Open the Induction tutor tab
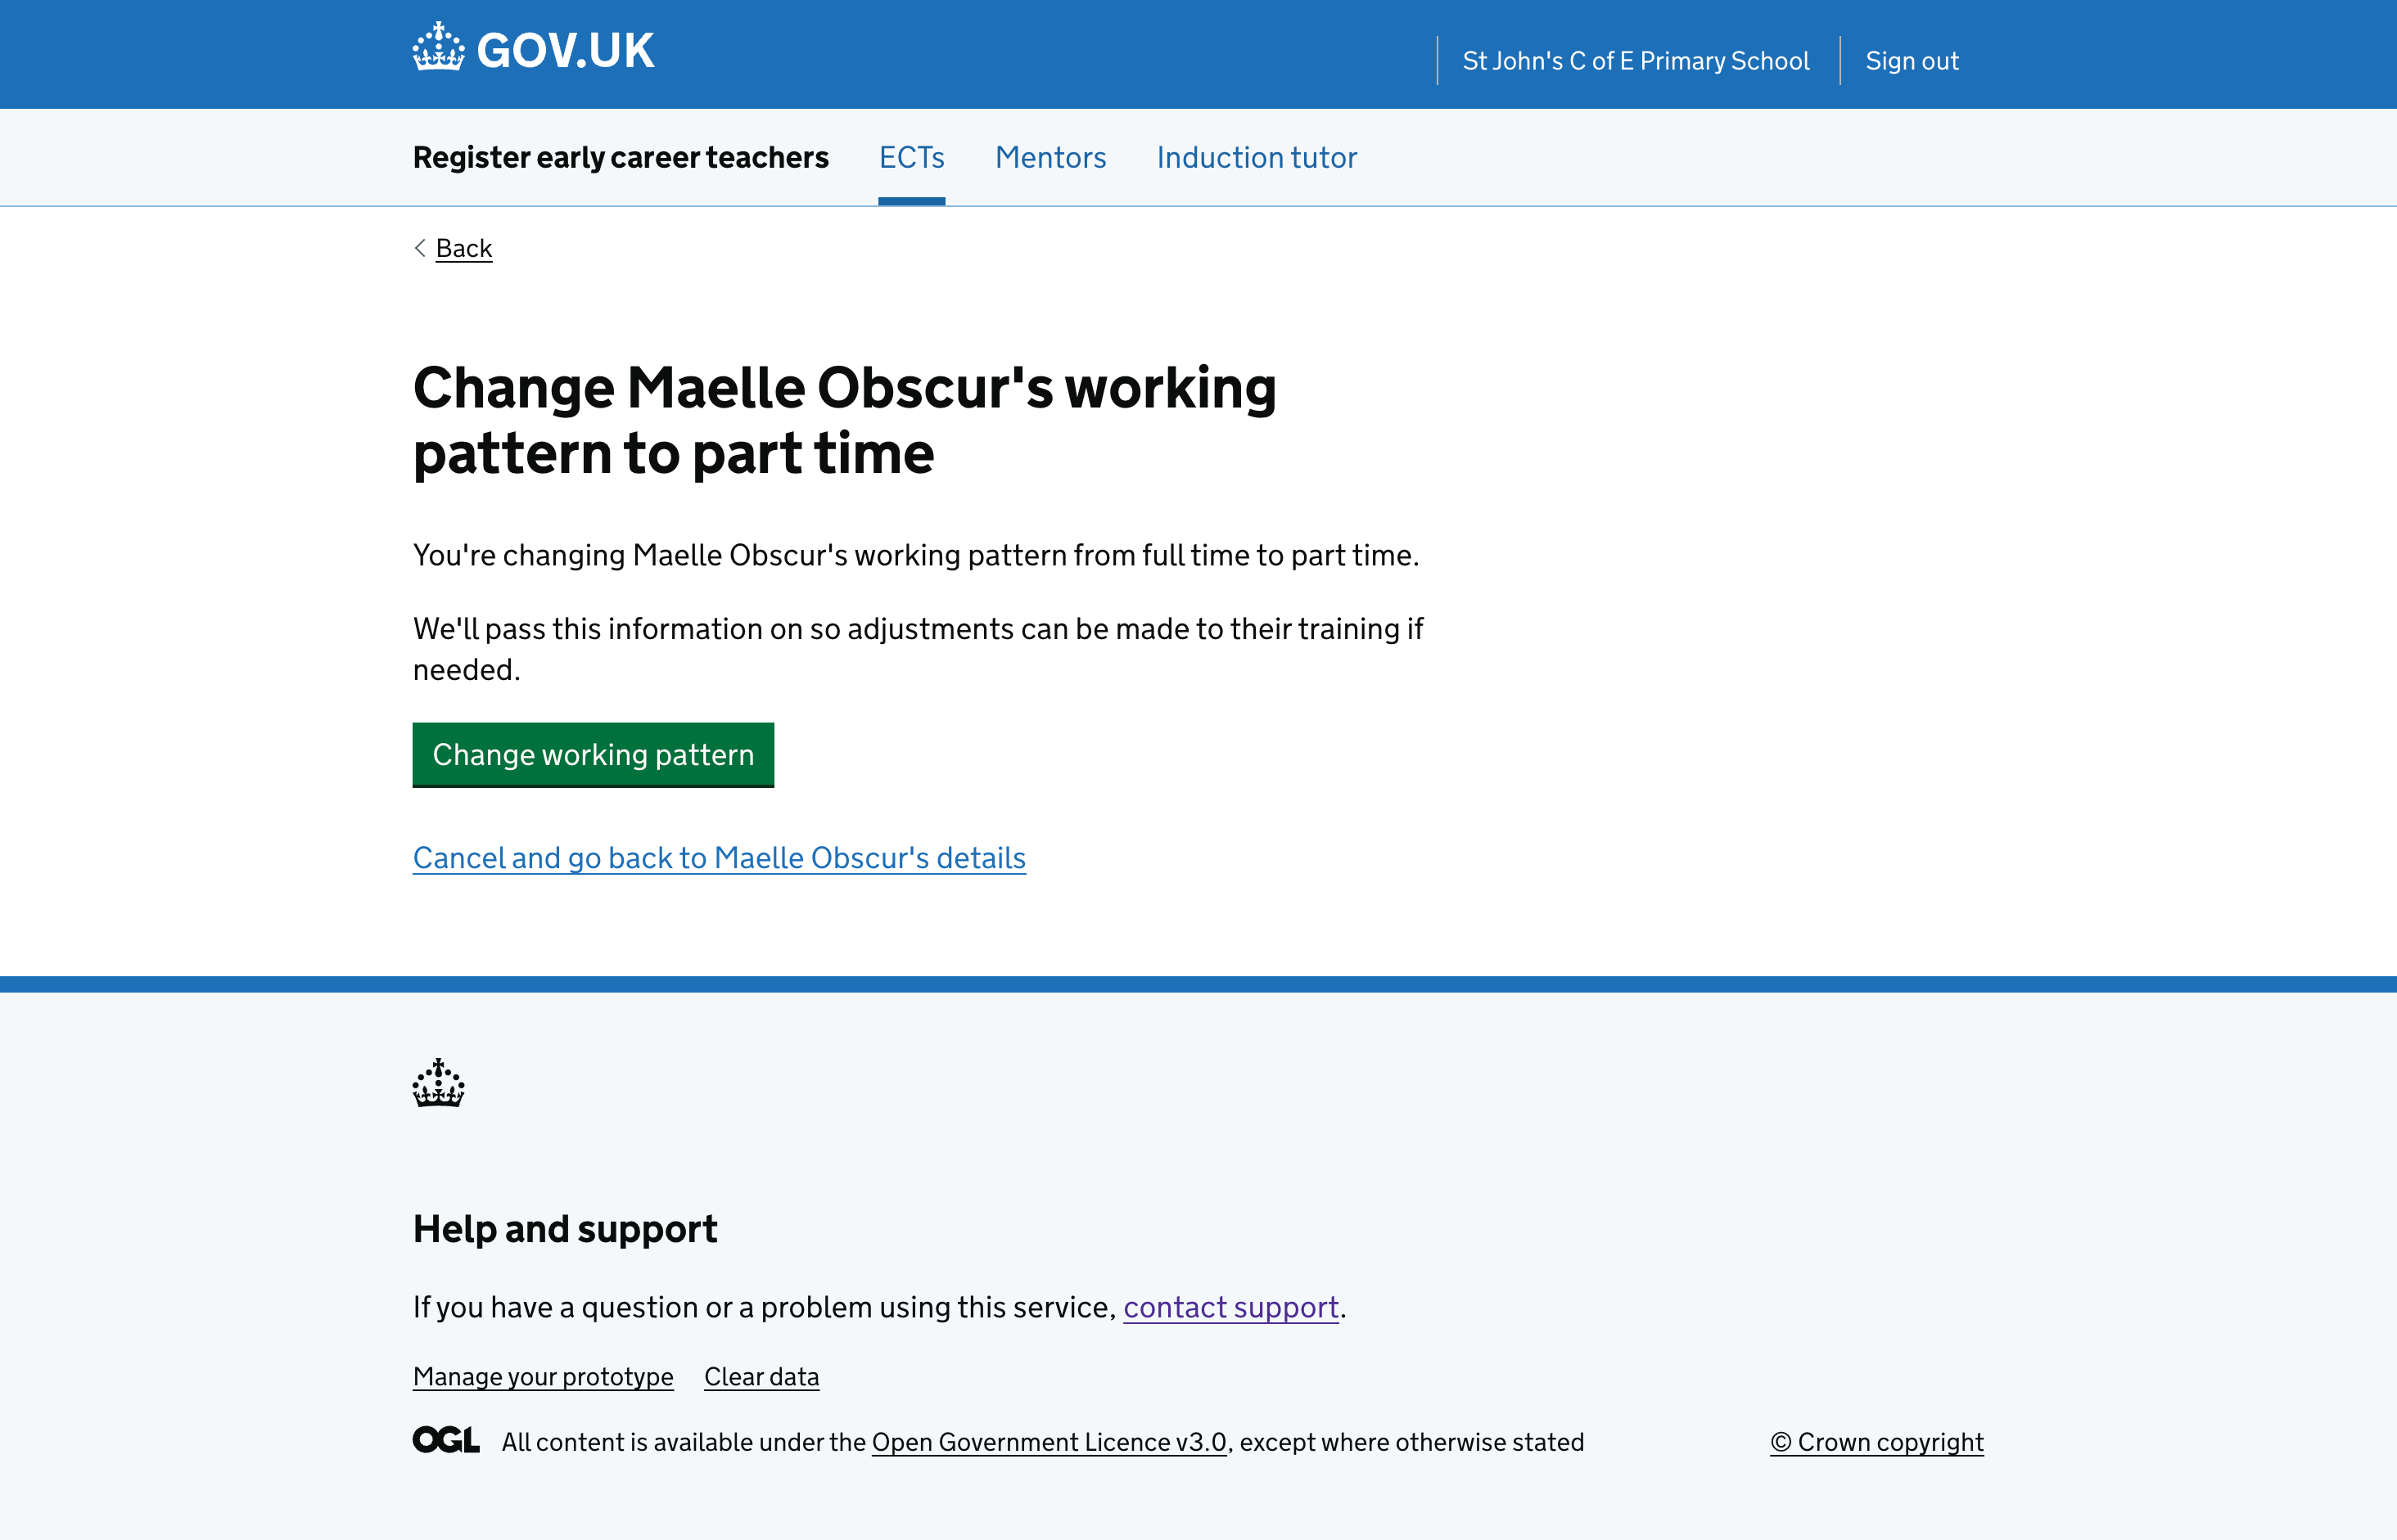Viewport: 2397px width, 1540px height. (x=1256, y=157)
